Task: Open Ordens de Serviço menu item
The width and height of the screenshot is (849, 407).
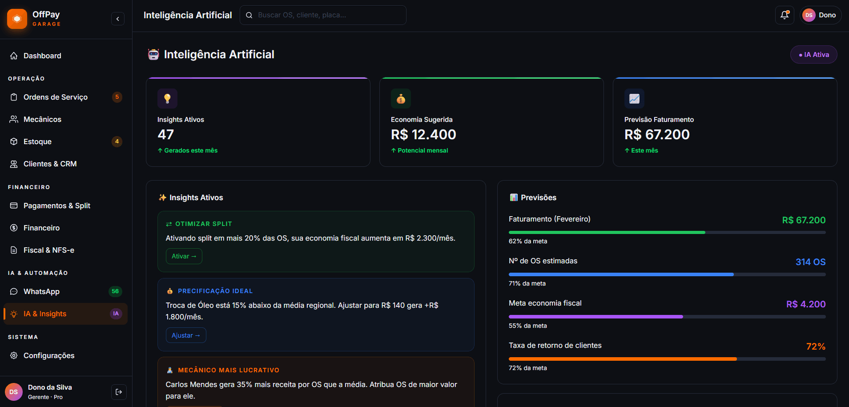Action: 56,97
